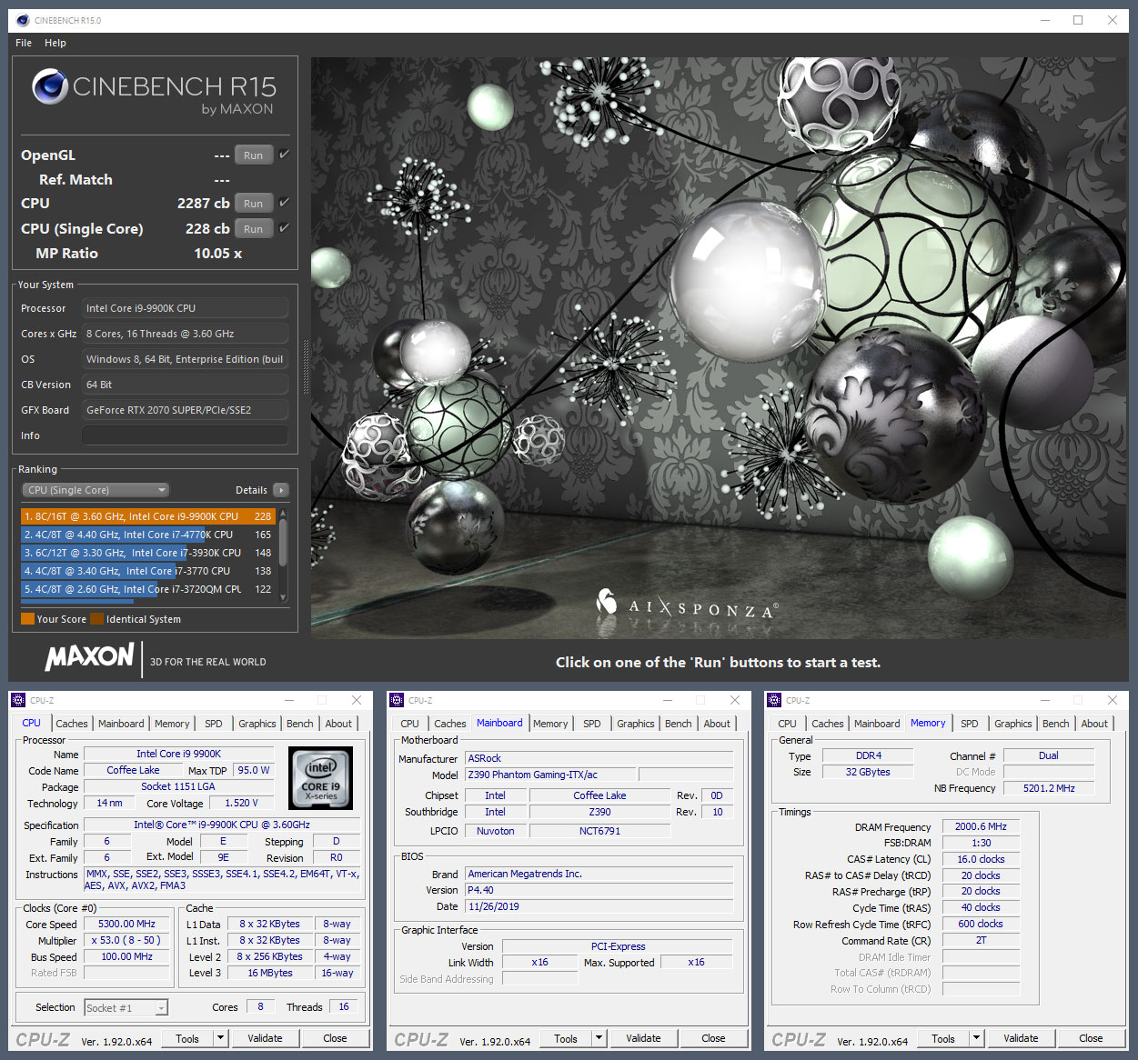Click the Intel Core i9 badge in CPU-Z
The width and height of the screenshot is (1138, 1060).
click(320, 778)
